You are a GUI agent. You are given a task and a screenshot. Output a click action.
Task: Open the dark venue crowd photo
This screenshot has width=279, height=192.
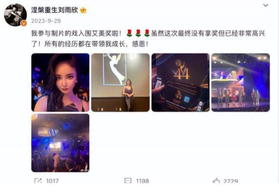click(60, 143)
